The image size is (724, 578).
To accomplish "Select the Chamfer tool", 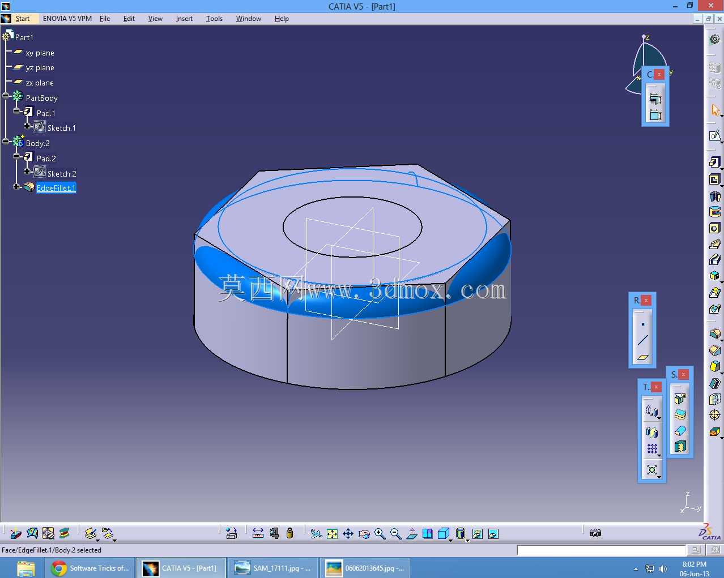I will coord(715,350).
